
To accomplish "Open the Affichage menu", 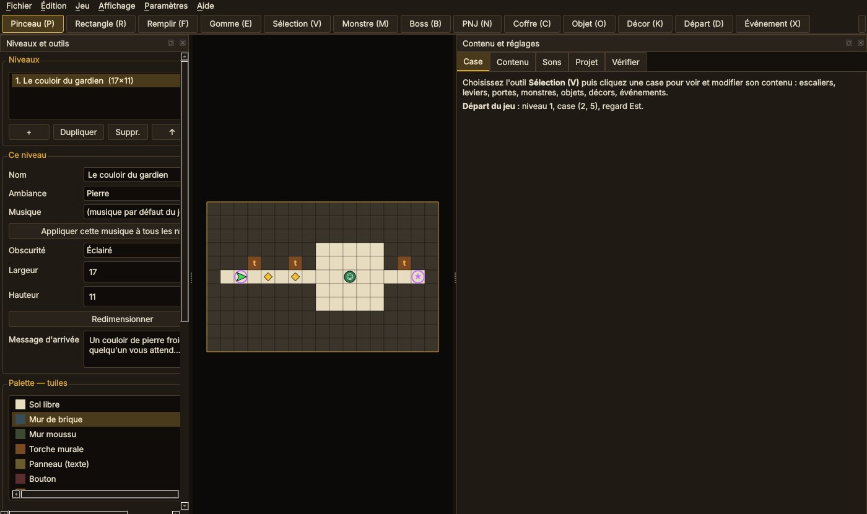I will (x=116, y=6).
